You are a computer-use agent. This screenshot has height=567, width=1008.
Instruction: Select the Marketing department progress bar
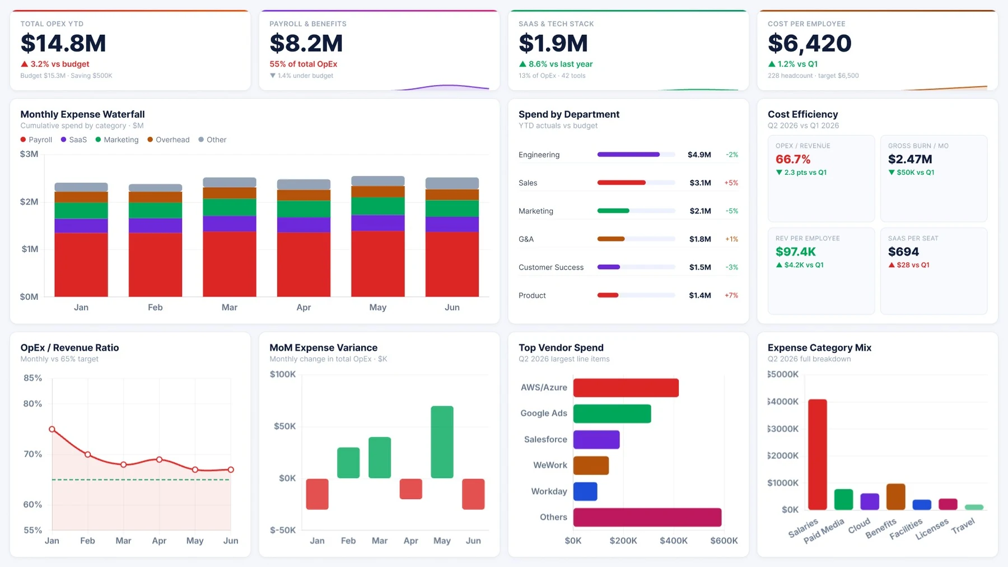point(636,211)
